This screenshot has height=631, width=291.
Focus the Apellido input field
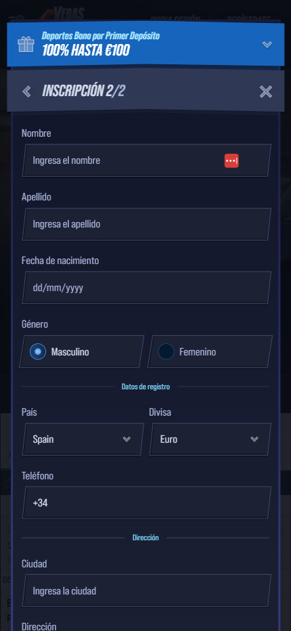pyautogui.click(x=146, y=224)
